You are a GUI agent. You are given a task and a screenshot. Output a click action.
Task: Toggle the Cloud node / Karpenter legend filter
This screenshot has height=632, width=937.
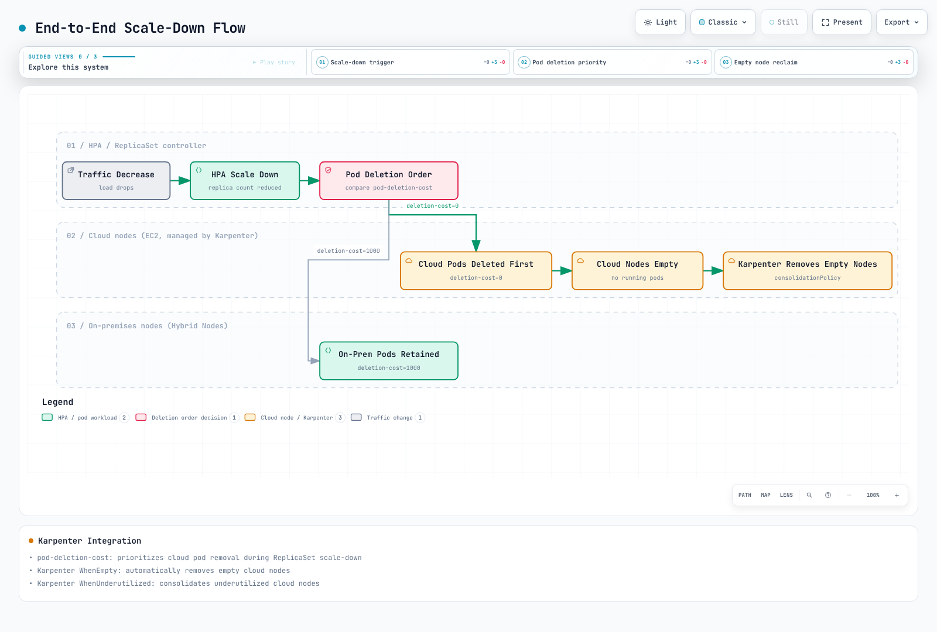(x=295, y=418)
